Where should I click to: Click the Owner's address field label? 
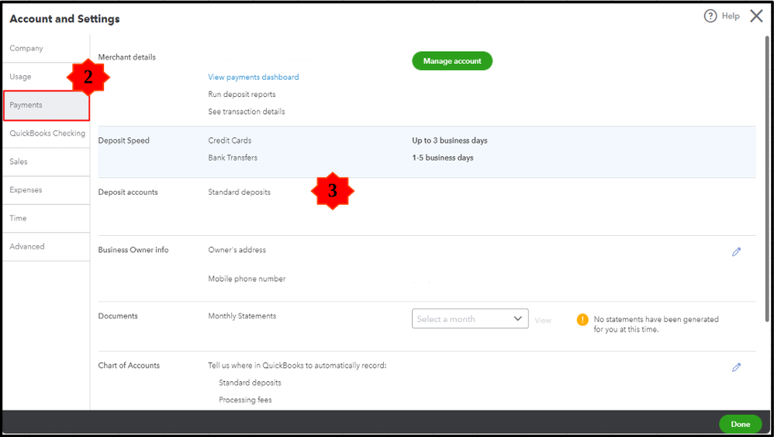click(237, 250)
